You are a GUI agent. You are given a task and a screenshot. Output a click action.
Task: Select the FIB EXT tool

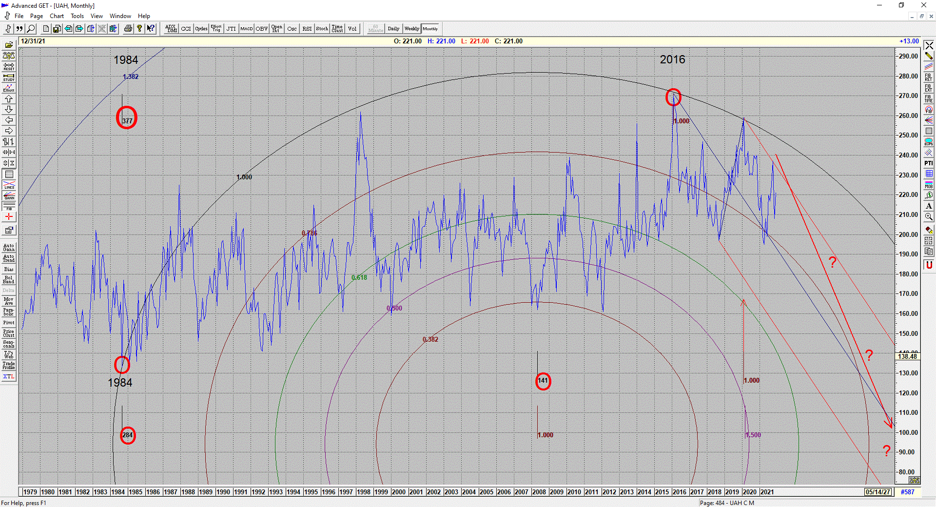pos(929,88)
